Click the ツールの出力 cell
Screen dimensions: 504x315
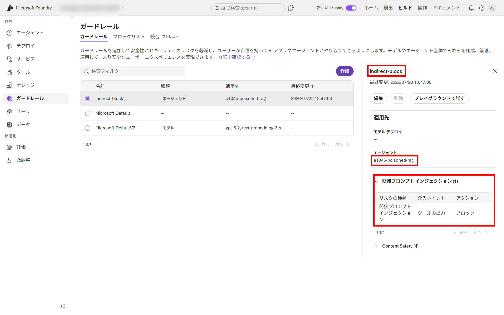click(x=431, y=213)
